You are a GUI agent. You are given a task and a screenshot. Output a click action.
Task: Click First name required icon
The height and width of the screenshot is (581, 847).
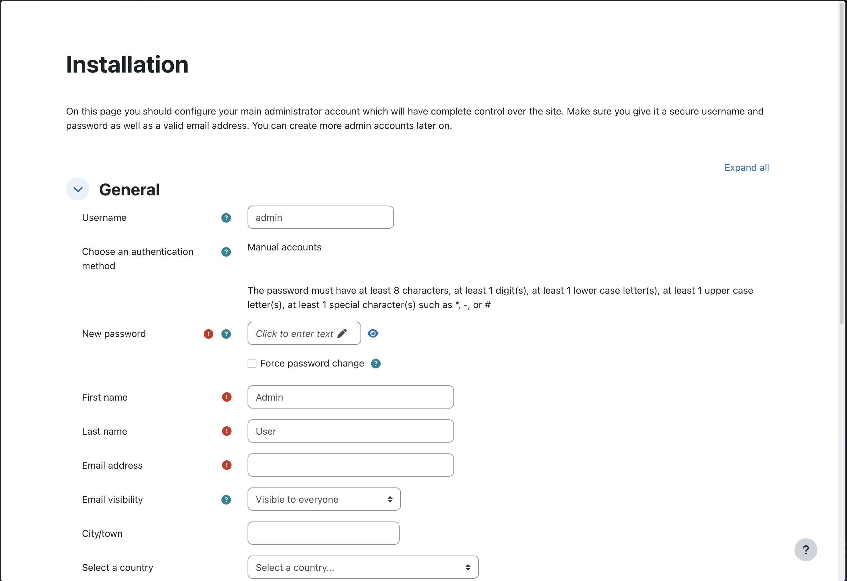(226, 397)
